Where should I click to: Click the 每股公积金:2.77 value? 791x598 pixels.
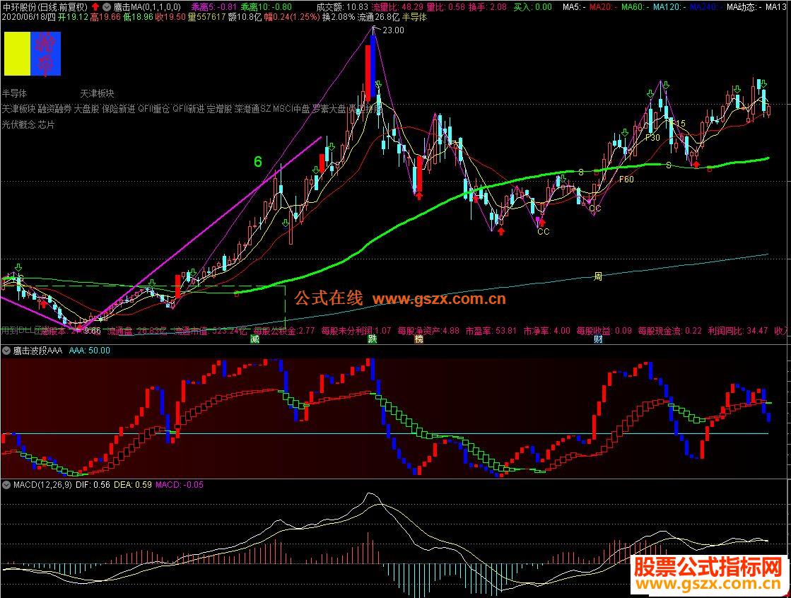click(x=283, y=331)
